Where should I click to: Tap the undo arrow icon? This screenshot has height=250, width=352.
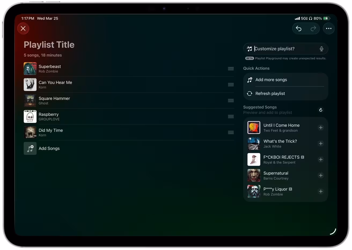299,28
